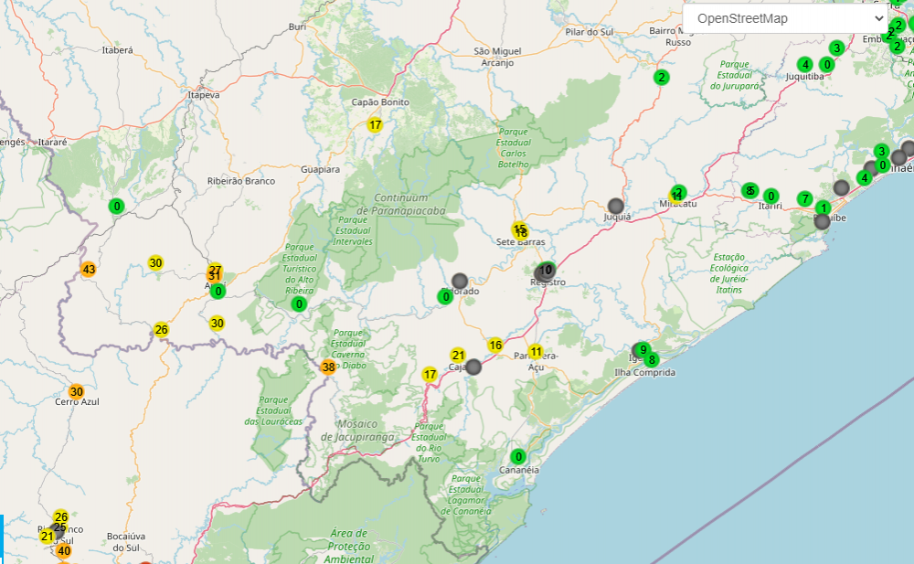This screenshot has width=914, height=564.
Task: Click yellow marker 11 near Pariquera-Açu
Action: 536,352
